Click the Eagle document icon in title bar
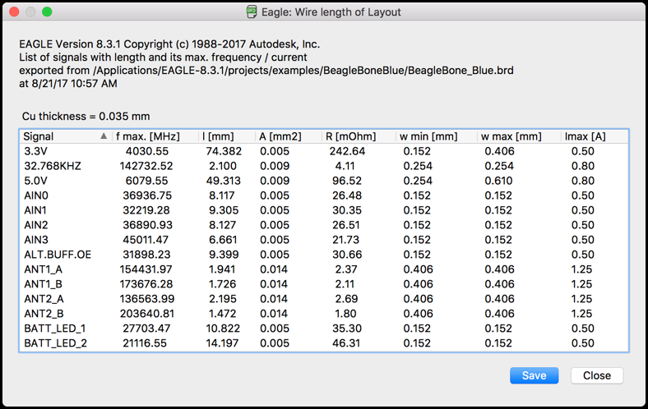The width and height of the screenshot is (648, 409). (x=252, y=12)
